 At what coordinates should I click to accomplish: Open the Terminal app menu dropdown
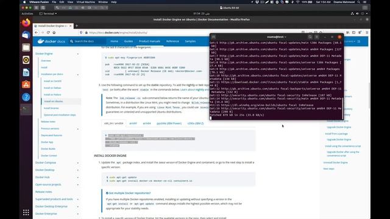[48, 13]
